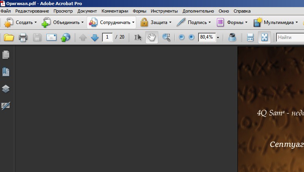Click the 80,4% zoom value field

coord(207,37)
